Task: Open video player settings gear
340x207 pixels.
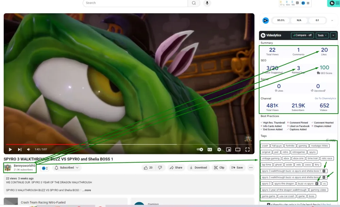Action: pyautogui.click(x=219, y=149)
